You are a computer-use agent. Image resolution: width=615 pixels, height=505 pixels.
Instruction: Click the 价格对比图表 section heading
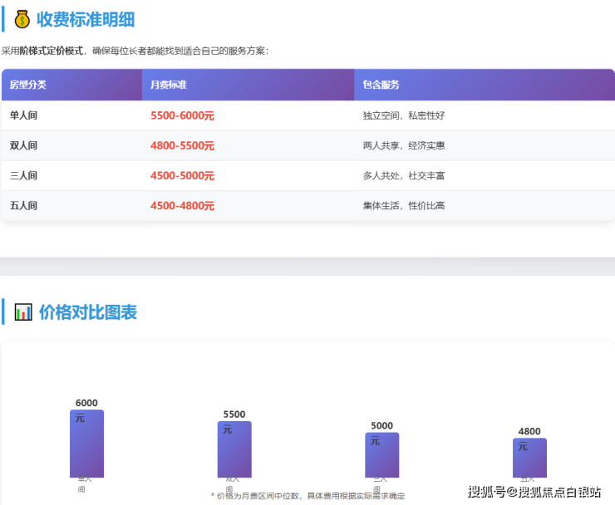(x=88, y=312)
